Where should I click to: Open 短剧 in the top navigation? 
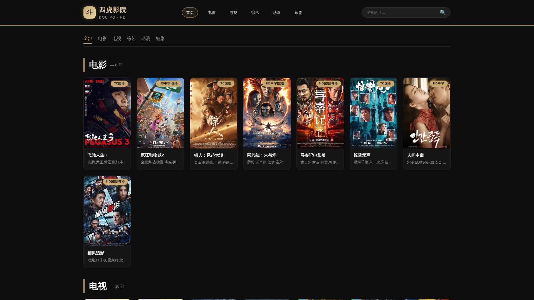click(298, 12)
